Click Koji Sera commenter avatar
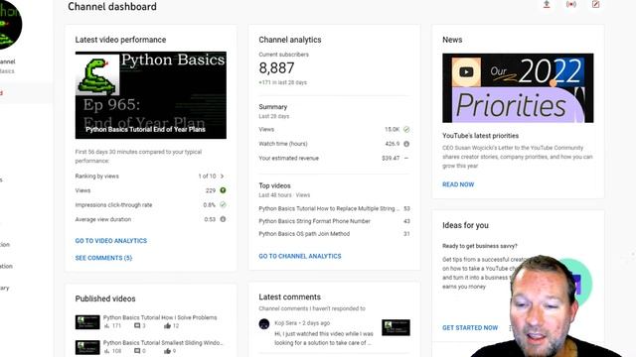Image resolution: width=636 pixels, height=357 pixels. pos(264,324)
